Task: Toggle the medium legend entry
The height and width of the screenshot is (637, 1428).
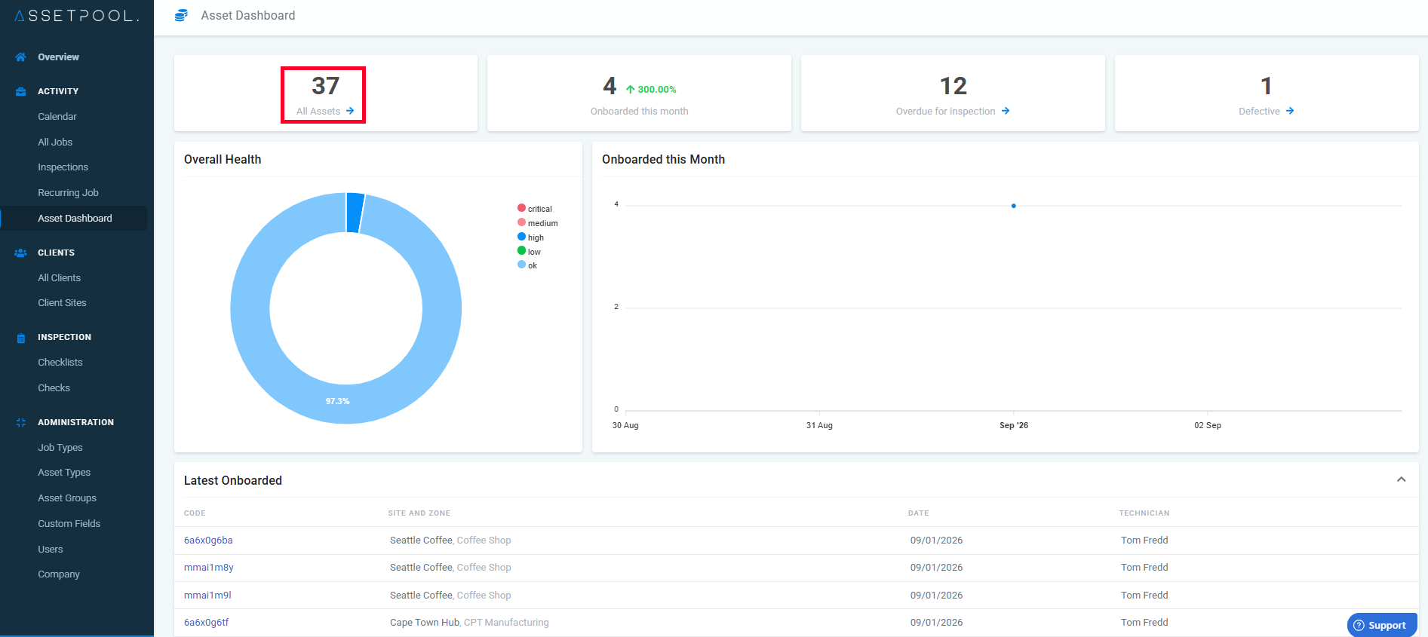Action: pos(537,223)
